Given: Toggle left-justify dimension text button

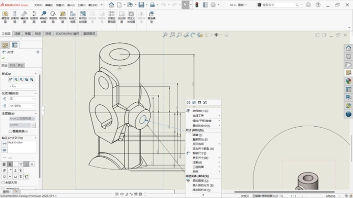Looking at the screenshot, I should coord(4,164).
